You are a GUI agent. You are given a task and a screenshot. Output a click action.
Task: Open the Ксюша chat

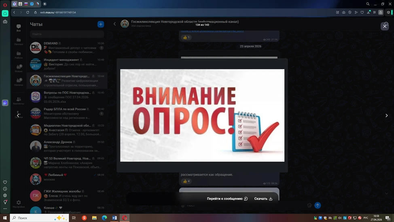point(67,210)
